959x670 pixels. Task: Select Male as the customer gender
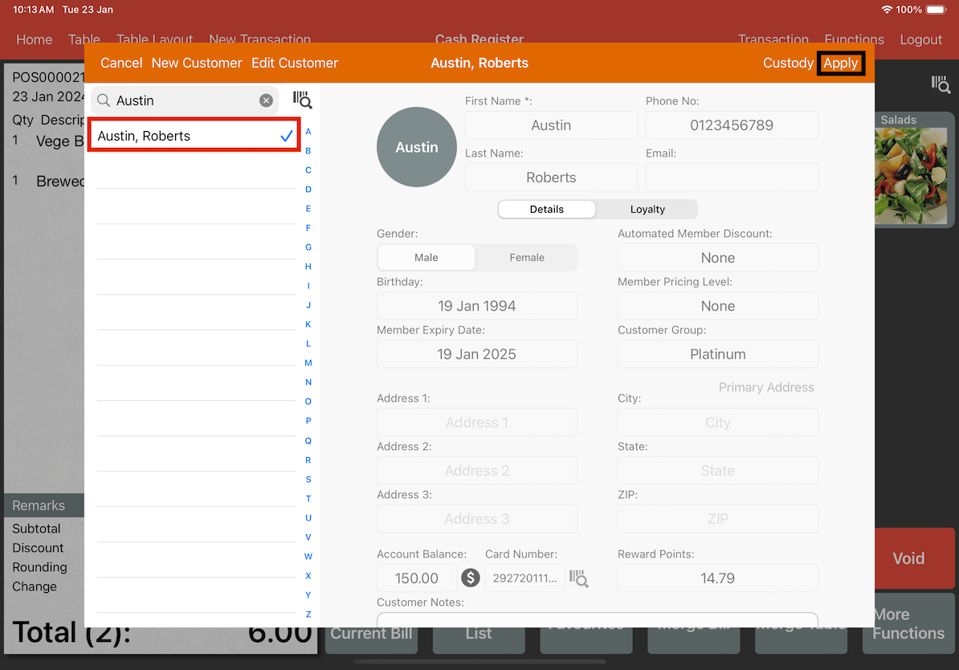(426, 257)
